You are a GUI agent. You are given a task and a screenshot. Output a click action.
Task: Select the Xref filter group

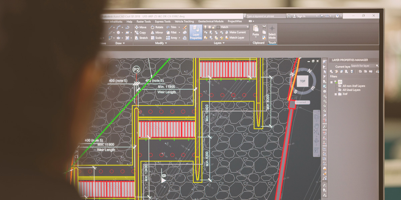pos(345,94)
